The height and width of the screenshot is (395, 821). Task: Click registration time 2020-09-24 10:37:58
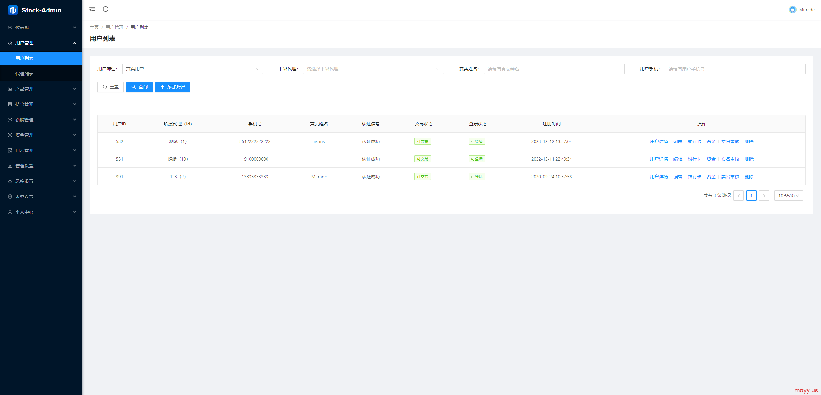(552, 177)
